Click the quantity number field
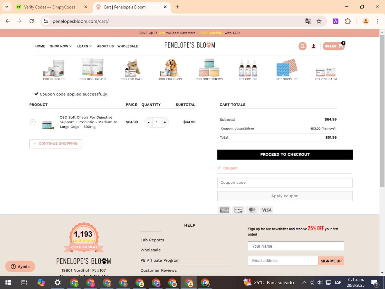This screenshot has height=289, width=385. pos(157,122)
